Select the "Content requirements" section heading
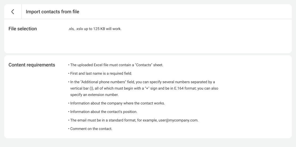 32,65
